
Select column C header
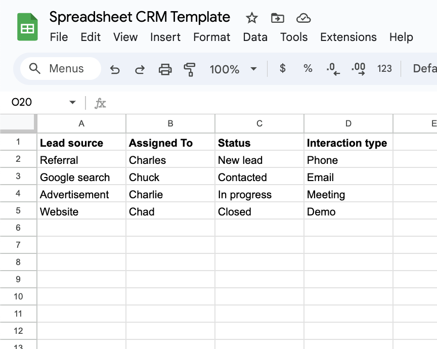coord(259,123)
